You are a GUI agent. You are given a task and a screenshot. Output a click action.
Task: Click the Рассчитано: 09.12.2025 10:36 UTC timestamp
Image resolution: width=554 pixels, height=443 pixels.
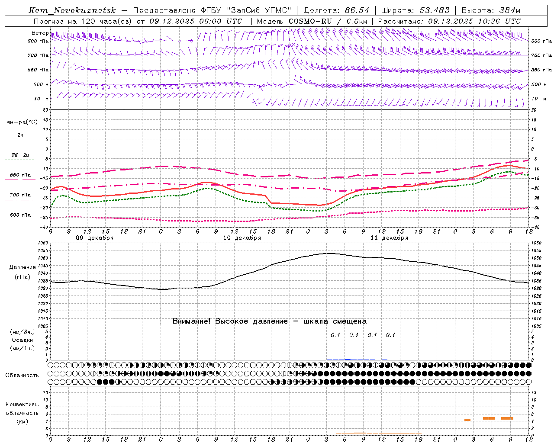coord(449,21)
